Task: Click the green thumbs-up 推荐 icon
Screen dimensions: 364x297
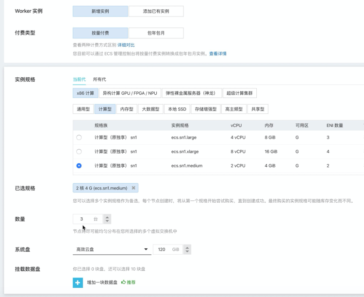Action: click(123, 282)
